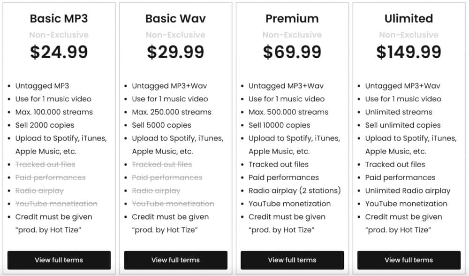469x276 pixels.
Task: Click the Premium plan heading
Action: pyautogui.click(x=292, y=19)
